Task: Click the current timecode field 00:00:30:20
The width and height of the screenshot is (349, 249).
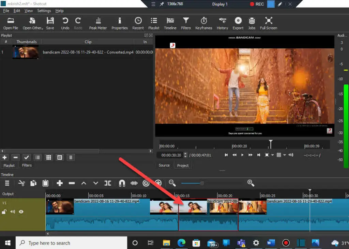Action: pos(171,155)
